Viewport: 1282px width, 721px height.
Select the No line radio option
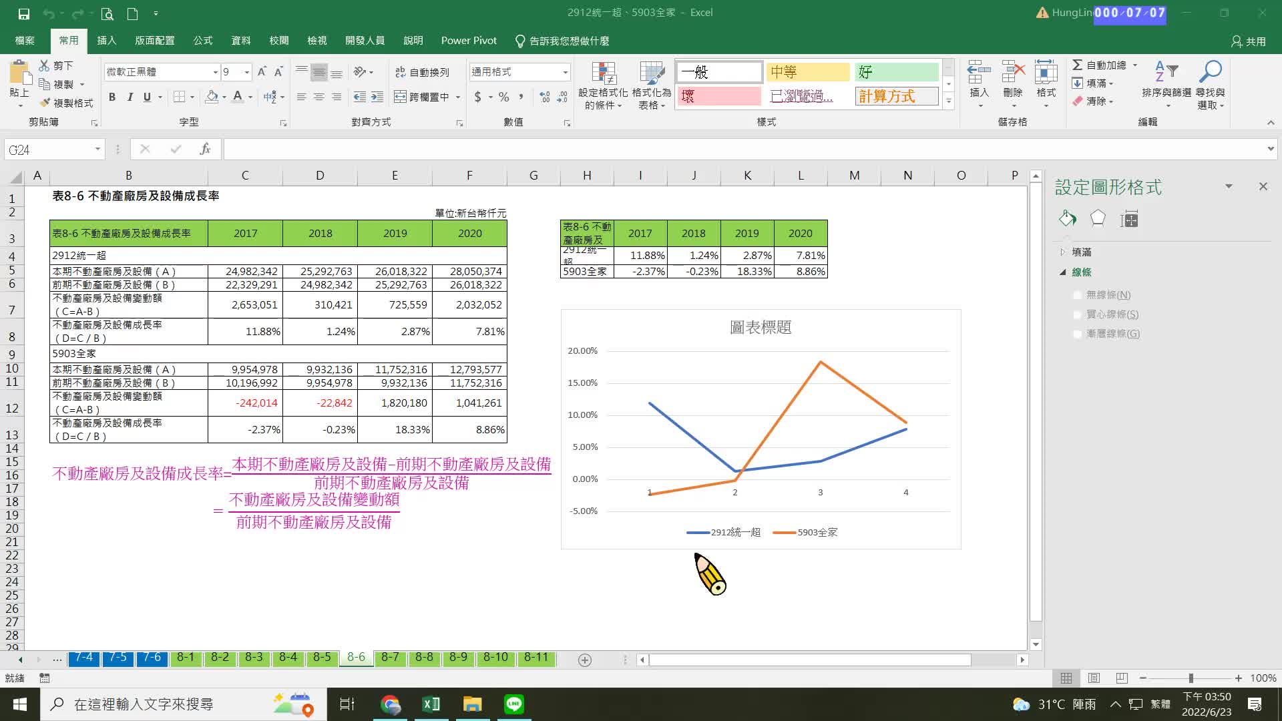coord(1077,295)
